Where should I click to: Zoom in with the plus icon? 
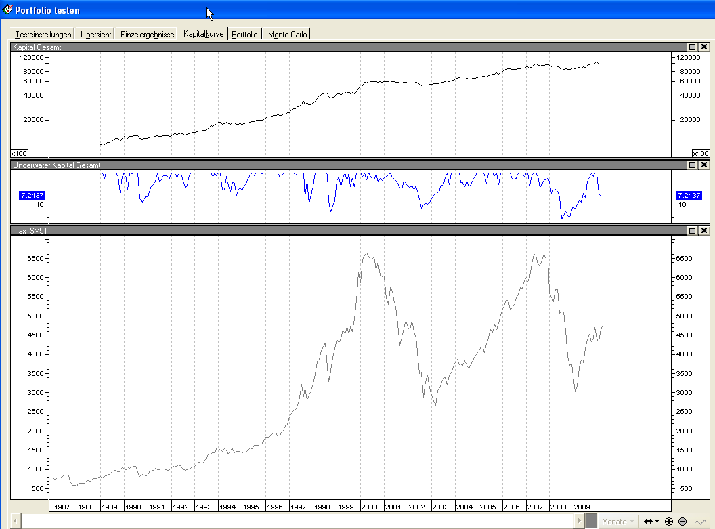click(669, 522)
